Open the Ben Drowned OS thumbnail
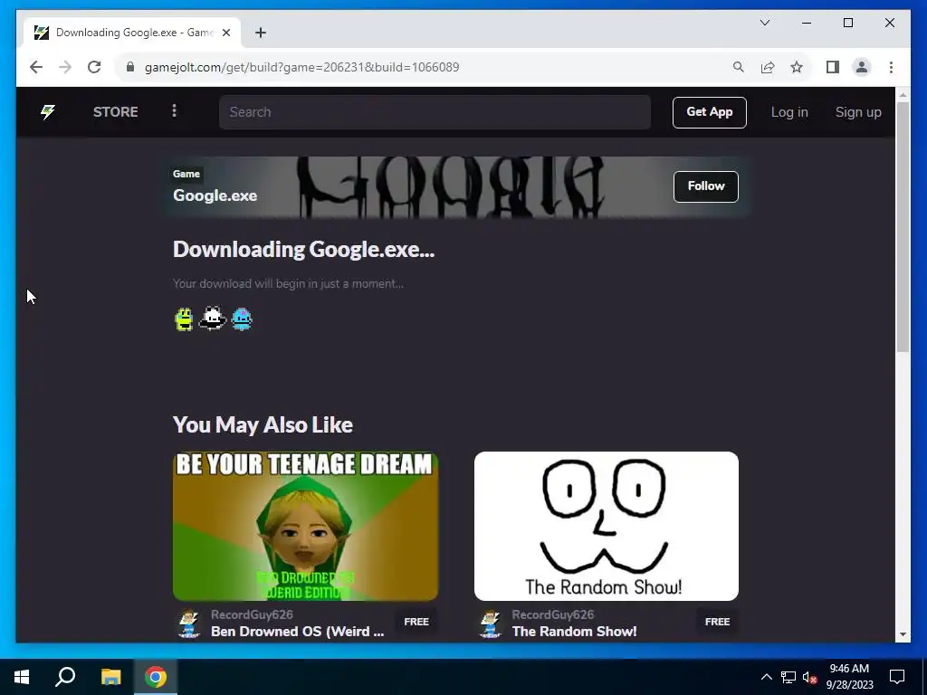Viewport: 927px width, 695px height. pos(306,526)
